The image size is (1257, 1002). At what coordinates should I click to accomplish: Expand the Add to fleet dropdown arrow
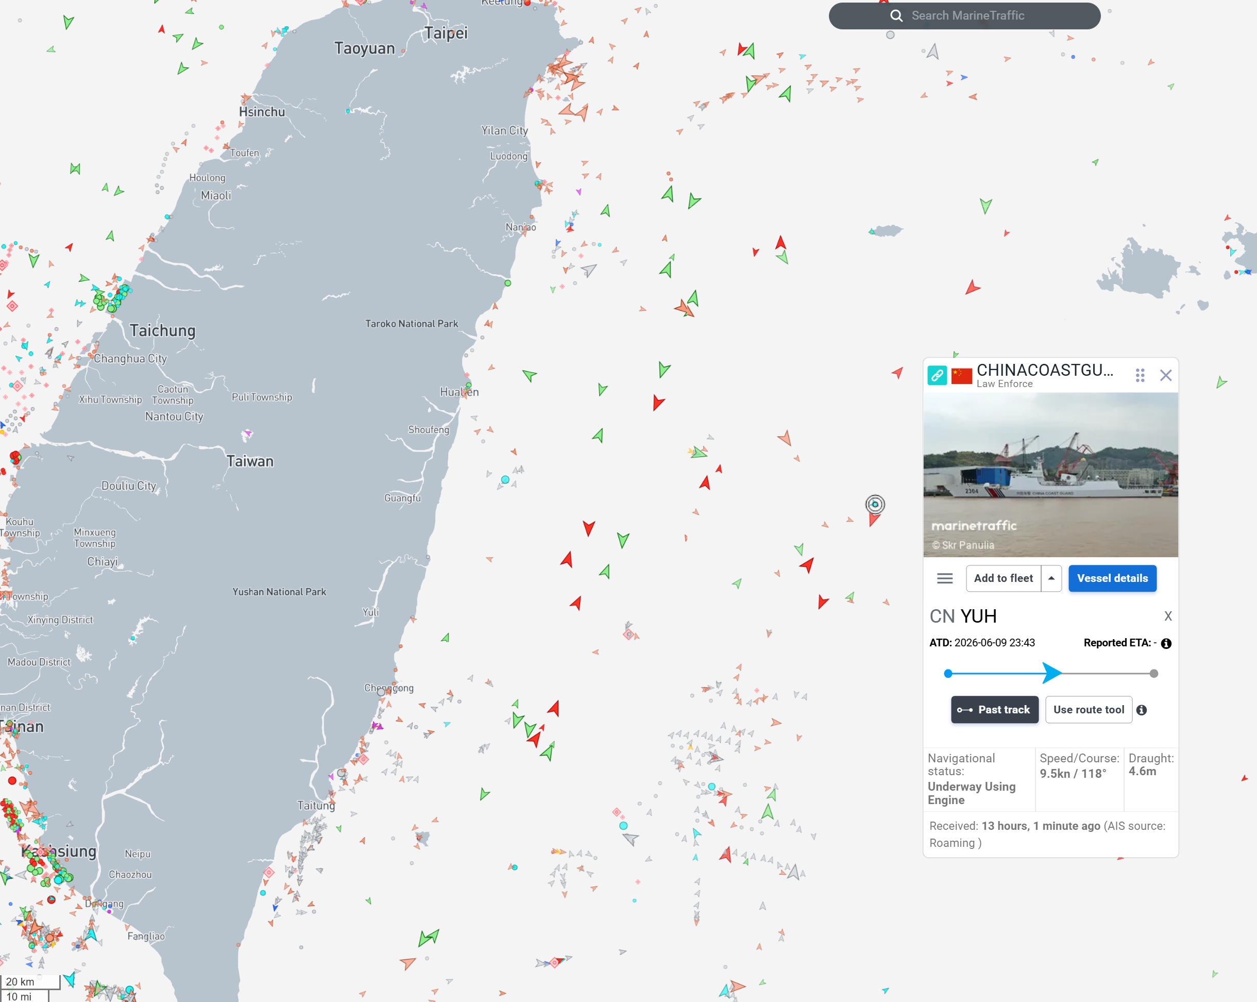coord(1051,578)
